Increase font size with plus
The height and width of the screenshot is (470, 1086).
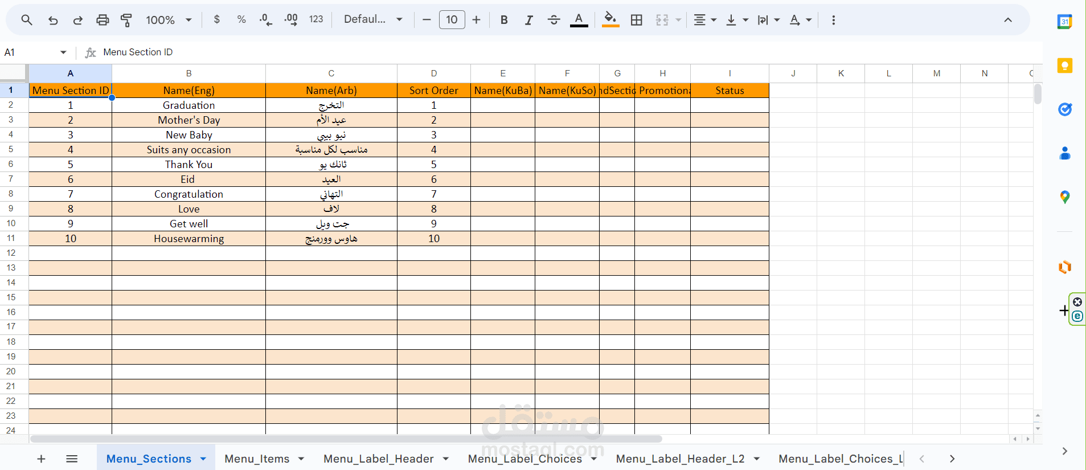click(477, 20)
